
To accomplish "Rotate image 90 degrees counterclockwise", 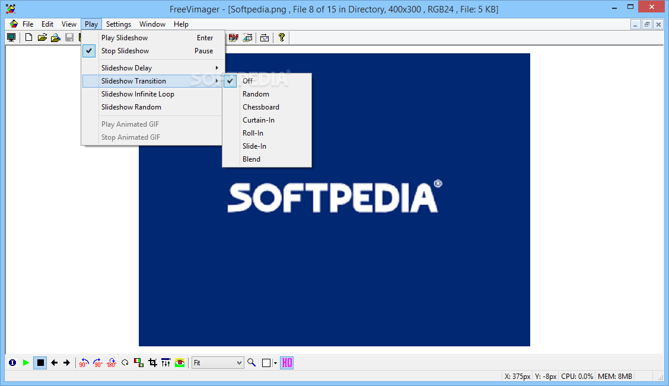I will (x=84, y=362).
